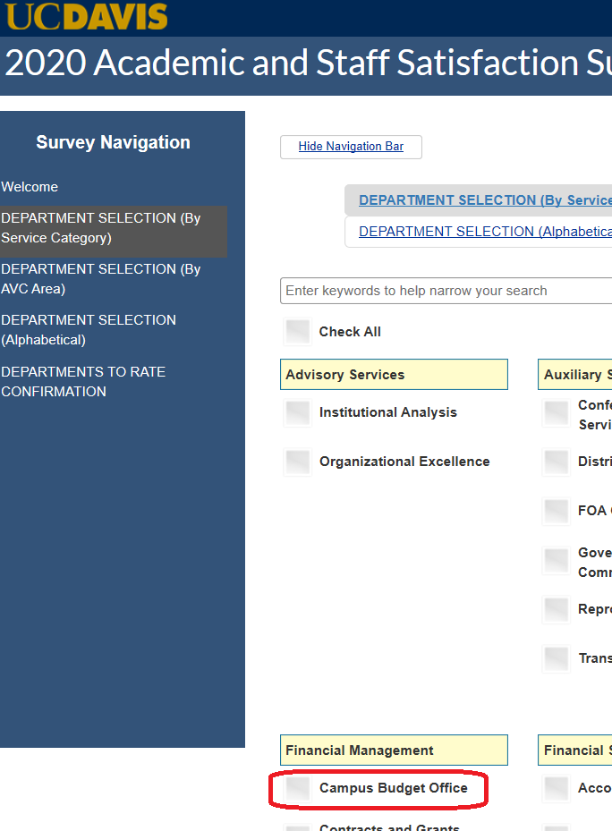Screen dimensions: 612x831
Task: Enable the checkbox for the Gove item
Action: [x=557, y=562]
